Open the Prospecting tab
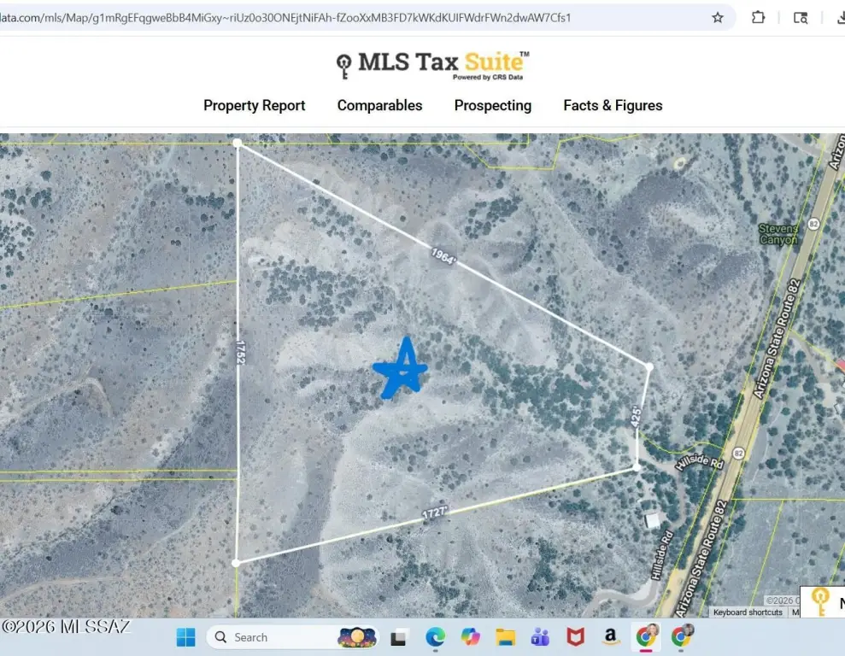This screenshot has width=845, height=656. tap(492, 106)
